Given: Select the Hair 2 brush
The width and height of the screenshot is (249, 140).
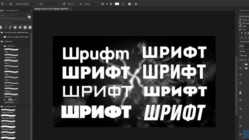Looking at the screenshot, I should 11,62.
